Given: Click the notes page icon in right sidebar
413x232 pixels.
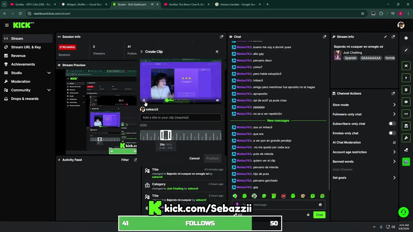Looking at the screenshot, I should pos(406,90).
